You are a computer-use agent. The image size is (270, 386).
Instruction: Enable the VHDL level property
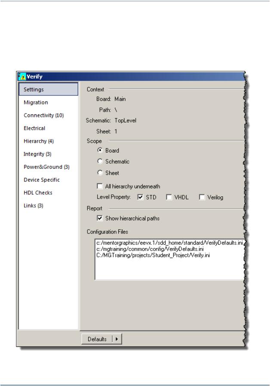[x=169, y=197]
